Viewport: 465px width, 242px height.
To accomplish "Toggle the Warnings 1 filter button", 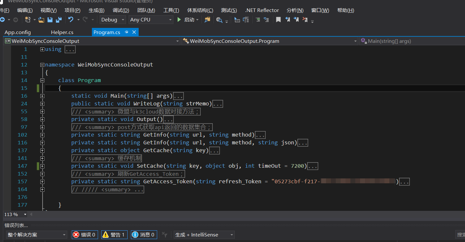I will 114,235.
